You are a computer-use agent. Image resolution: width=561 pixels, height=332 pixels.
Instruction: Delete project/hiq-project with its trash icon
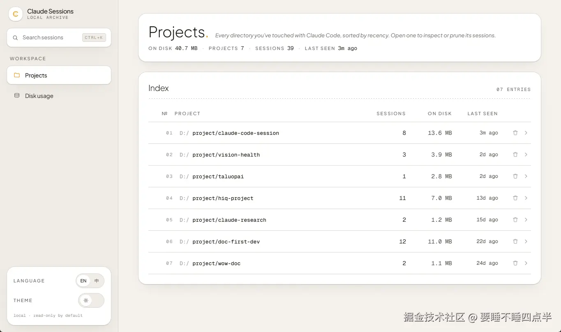click(x=515, y=198)
